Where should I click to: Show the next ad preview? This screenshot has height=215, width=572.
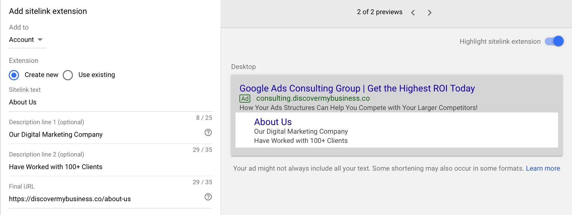430,13
